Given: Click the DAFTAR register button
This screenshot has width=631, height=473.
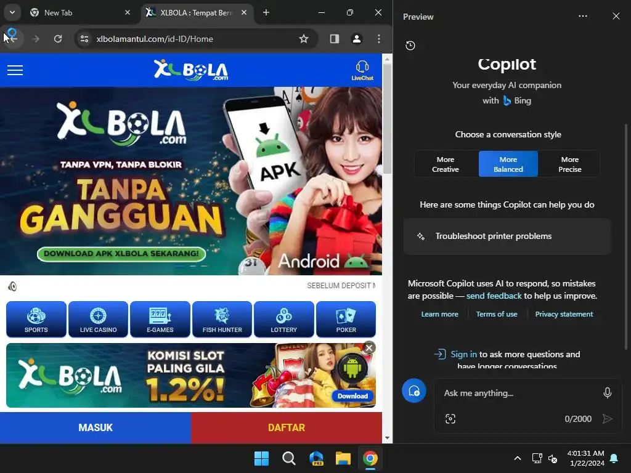Looking at the screenshot, I should pyautogui.click(x=287, y=427).
